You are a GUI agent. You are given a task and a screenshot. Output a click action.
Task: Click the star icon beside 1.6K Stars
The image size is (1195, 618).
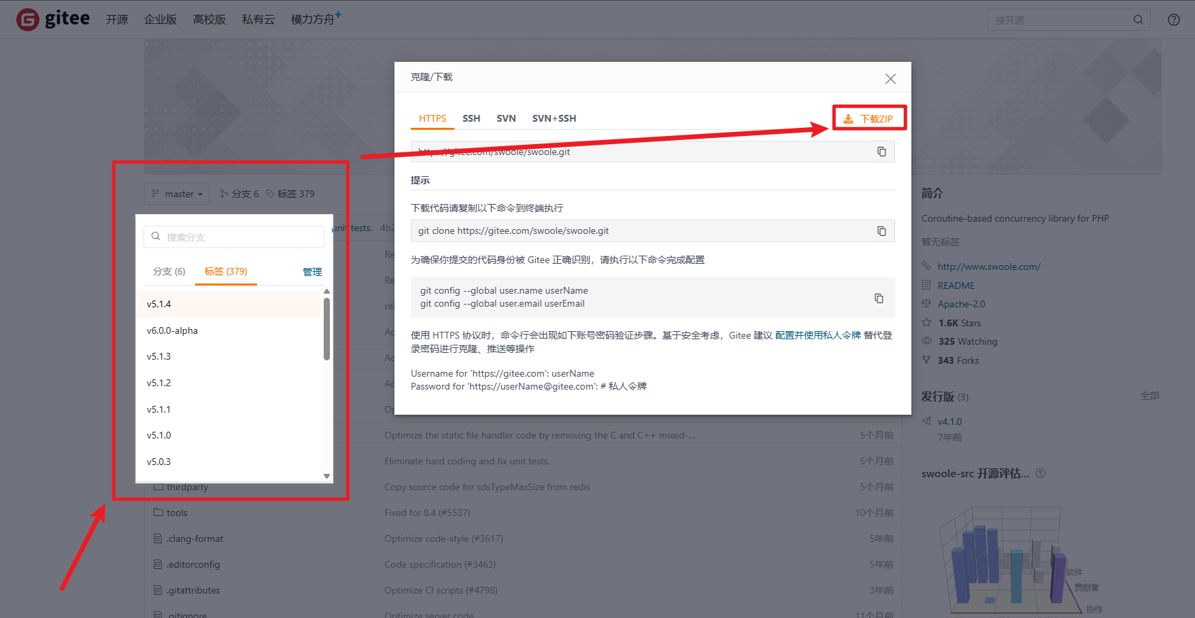click(x=927, y=322)
